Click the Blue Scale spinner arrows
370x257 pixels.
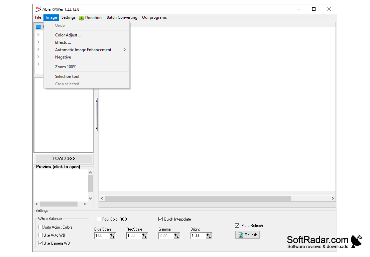coord(113,236)
